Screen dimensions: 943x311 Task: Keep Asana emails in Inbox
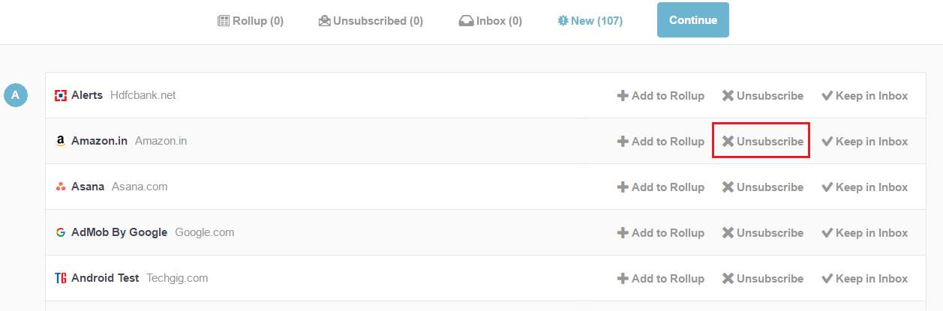[864, 187]
